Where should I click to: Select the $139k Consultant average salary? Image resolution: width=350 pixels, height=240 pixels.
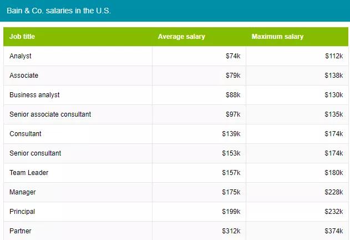click(231, 134)
